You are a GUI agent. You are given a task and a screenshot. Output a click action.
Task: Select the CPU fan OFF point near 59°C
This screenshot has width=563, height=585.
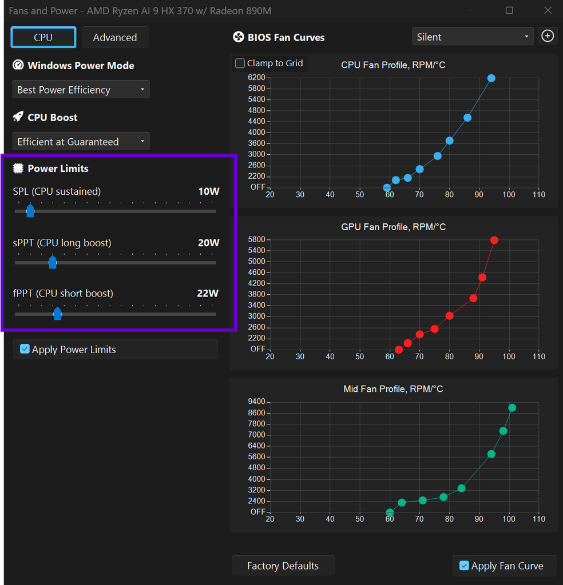coord(387,187)
